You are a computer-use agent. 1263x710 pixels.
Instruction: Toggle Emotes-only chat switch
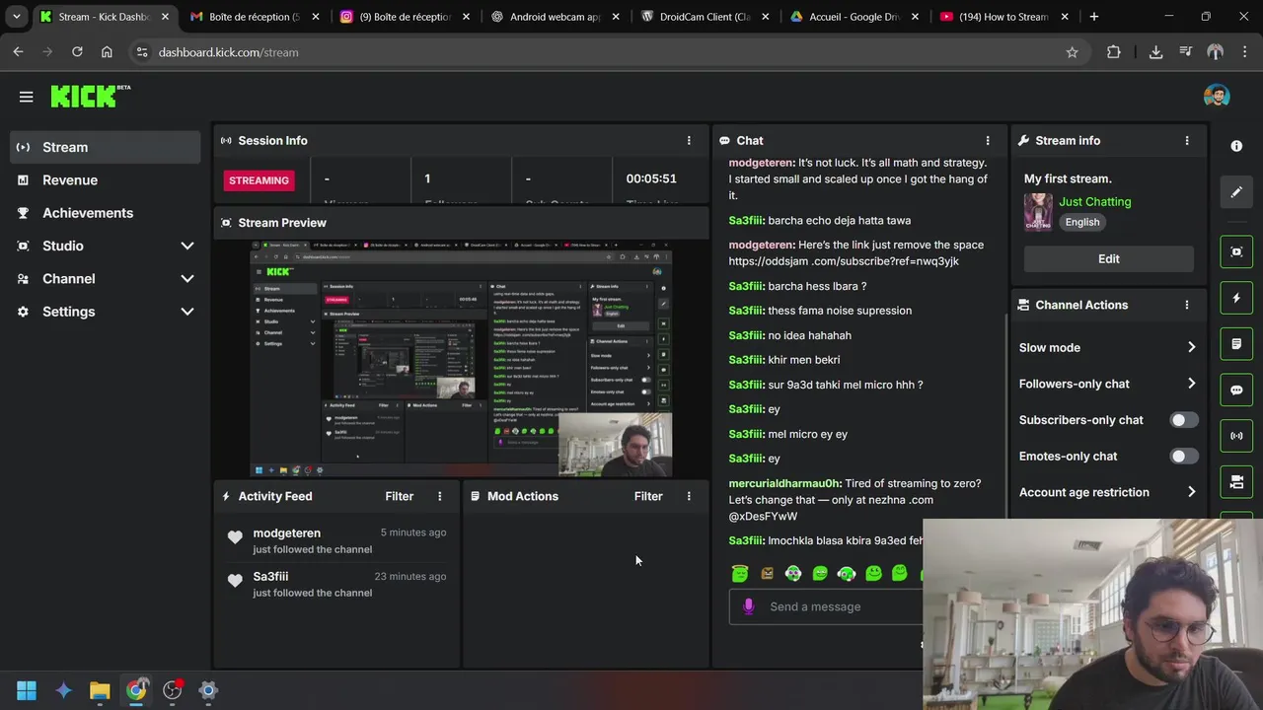tap(1183, 457)
